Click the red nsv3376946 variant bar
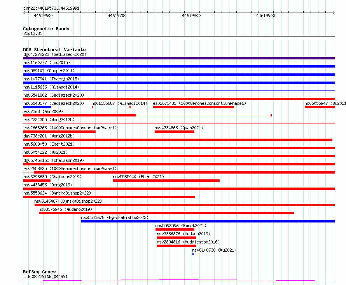This screenshot has height=285, width=346. point(166,213)
